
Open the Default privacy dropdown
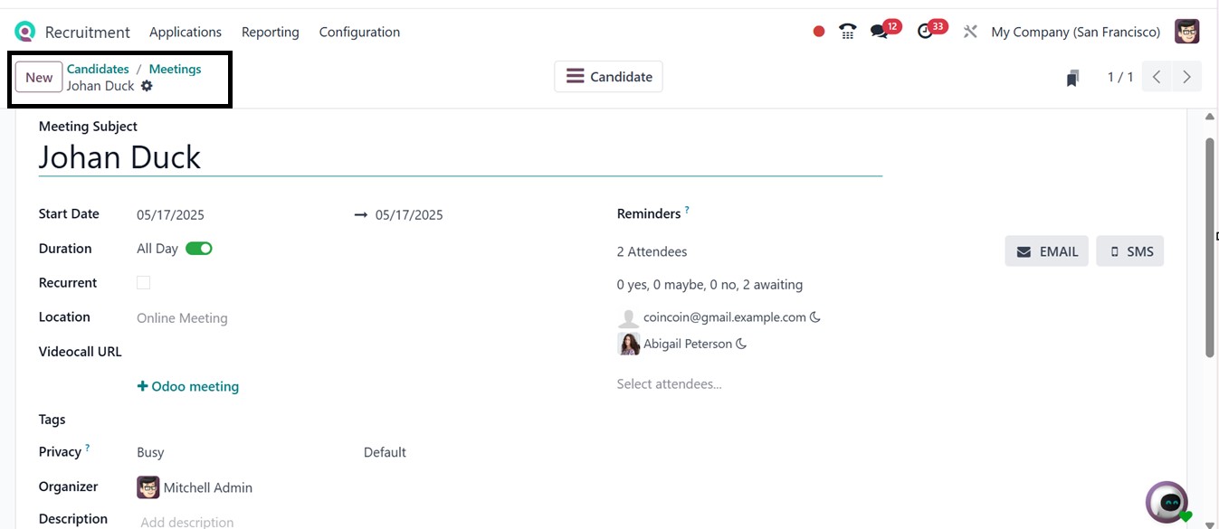385,452
